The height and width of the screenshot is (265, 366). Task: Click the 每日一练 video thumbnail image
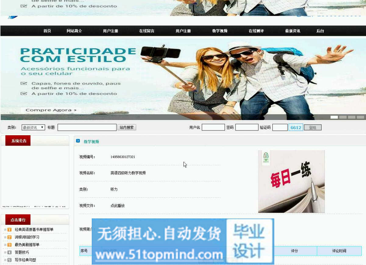(291, 181)
